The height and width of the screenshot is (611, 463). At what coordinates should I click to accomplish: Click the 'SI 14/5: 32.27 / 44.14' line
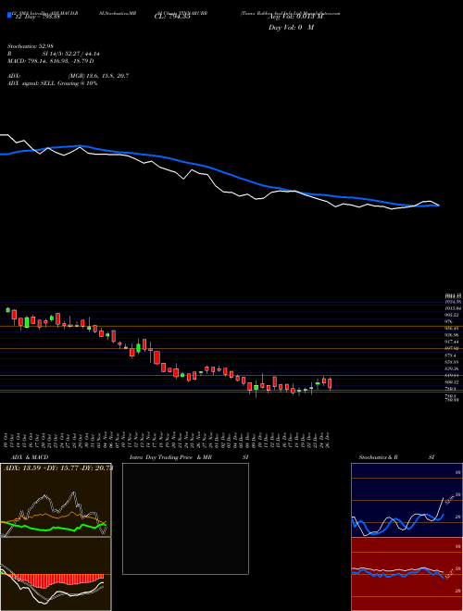[71, 54]
